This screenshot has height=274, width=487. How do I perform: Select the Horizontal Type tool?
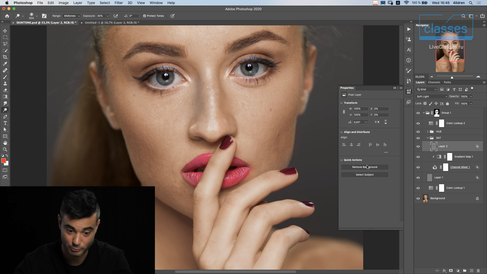(5, 123)
